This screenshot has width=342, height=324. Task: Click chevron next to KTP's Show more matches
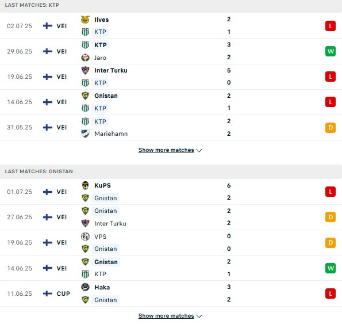pyautogui.click(x=199, y=150)
